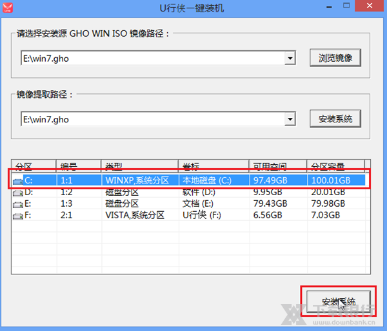Close the U行侠一键装机 window
The image size is (387, 331).
point(370,6)
